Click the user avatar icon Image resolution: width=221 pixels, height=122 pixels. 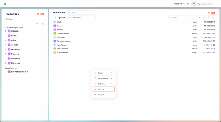click(194, 4)
